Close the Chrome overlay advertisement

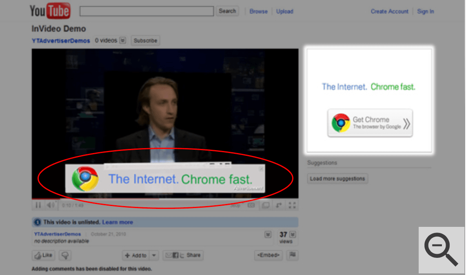[x=261, y=169]
